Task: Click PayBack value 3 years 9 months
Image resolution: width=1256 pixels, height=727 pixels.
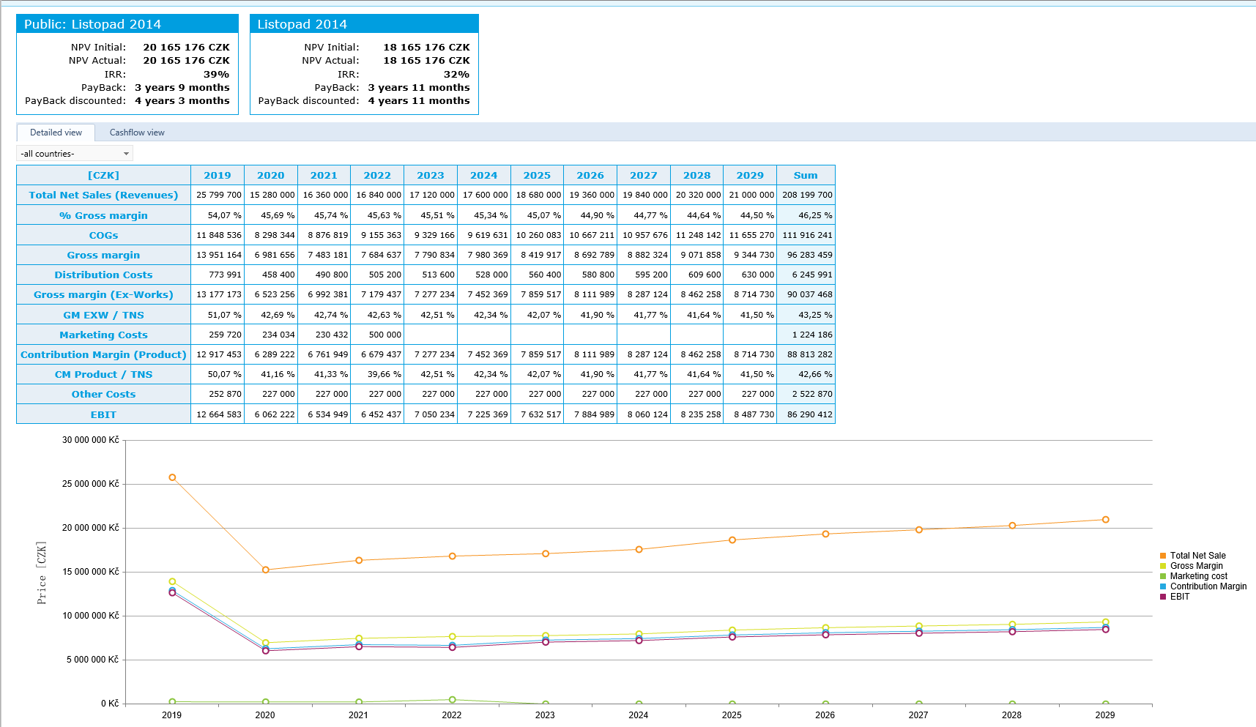Action: click(182, 87)
